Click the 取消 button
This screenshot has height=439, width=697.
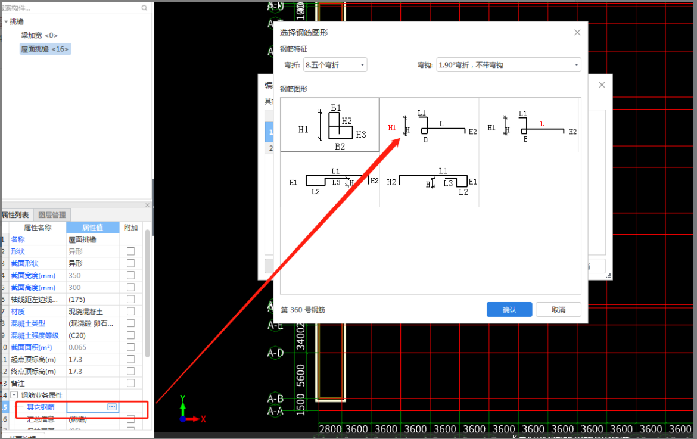[x=558, y=310]
